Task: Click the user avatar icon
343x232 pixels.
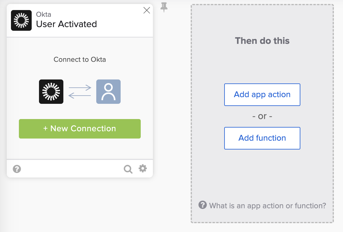Action: click(x=108, y=92)
